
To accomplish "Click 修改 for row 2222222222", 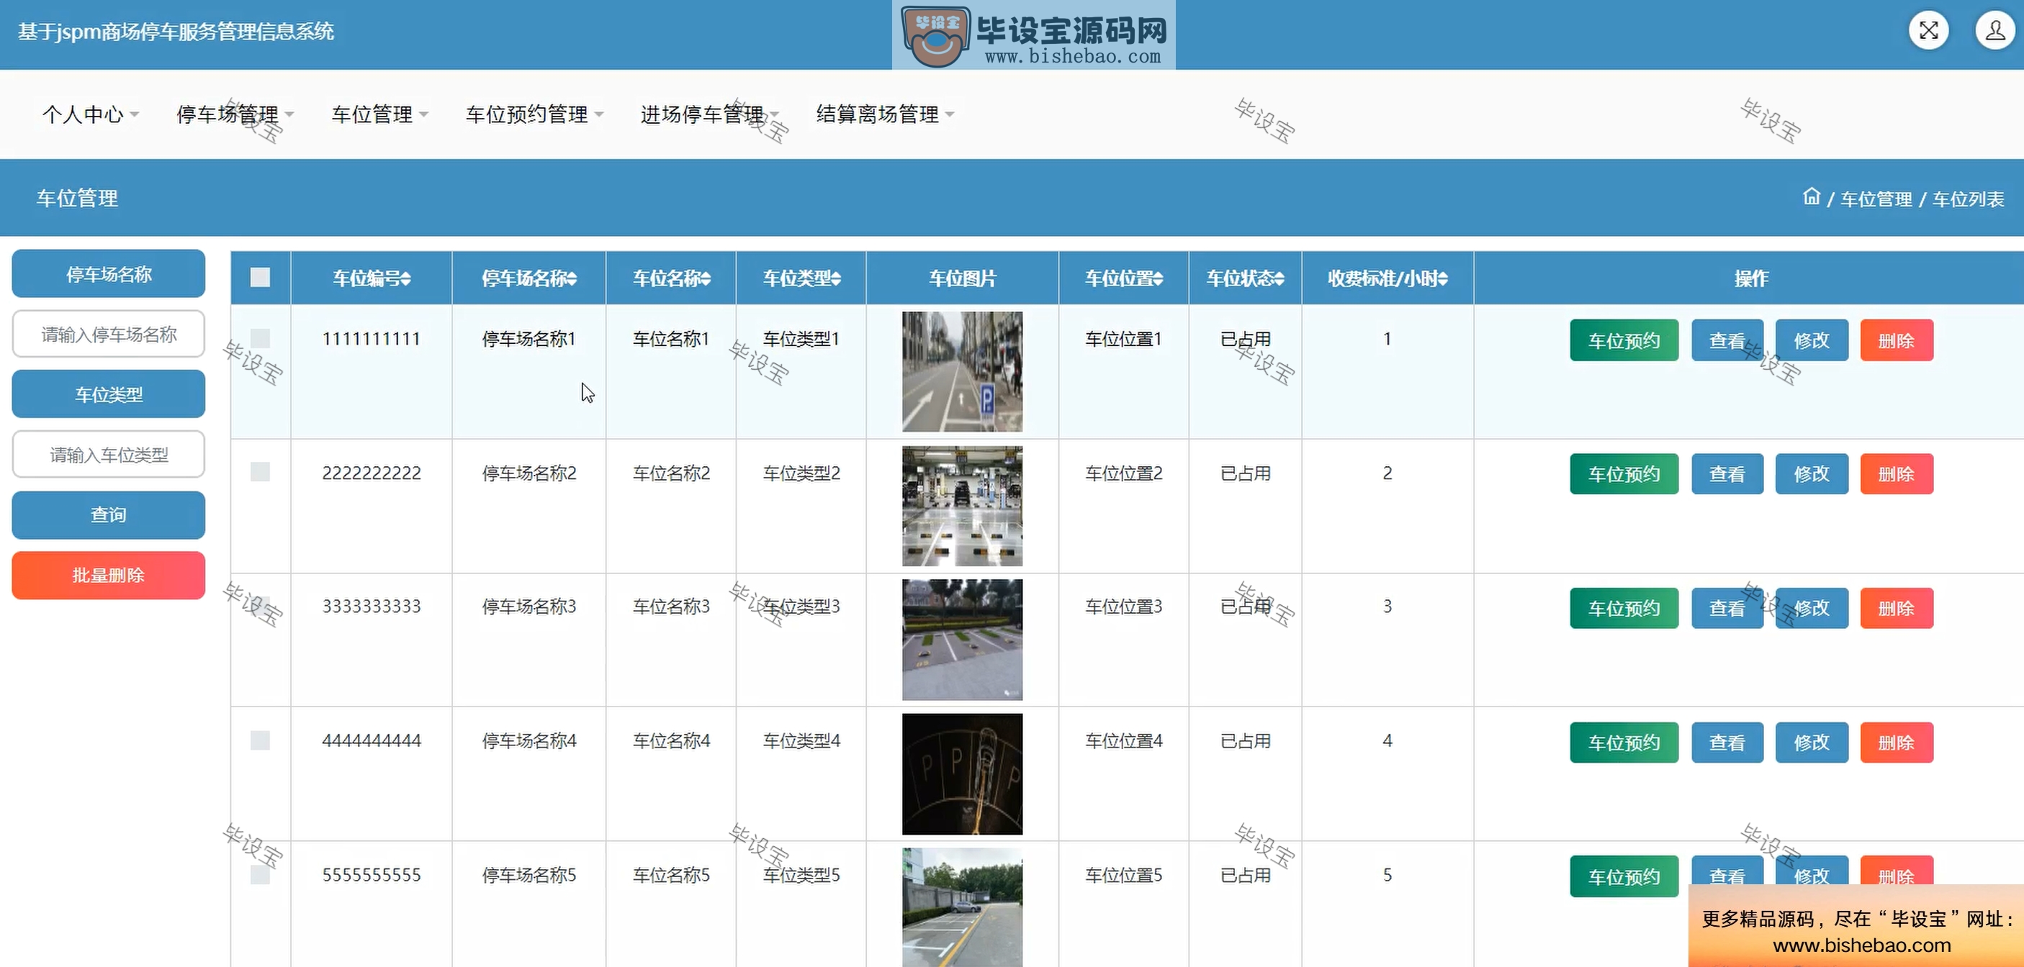I will [1812, 474].
